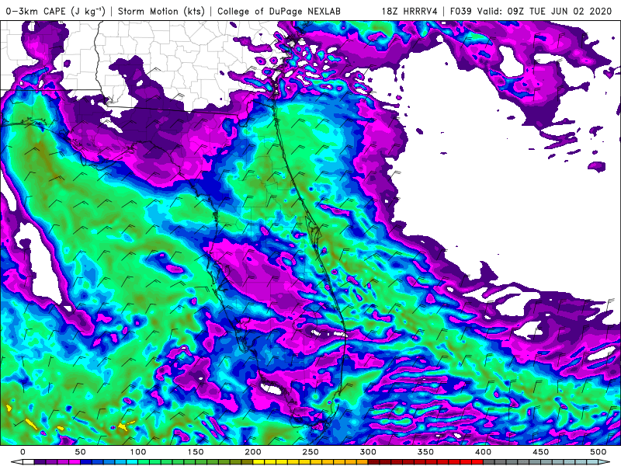This screenshot has height=466, width=621.
Task: Click the "18Z HRRRV4" model run label
Action: pyautogui.click(x=409, y=11)
